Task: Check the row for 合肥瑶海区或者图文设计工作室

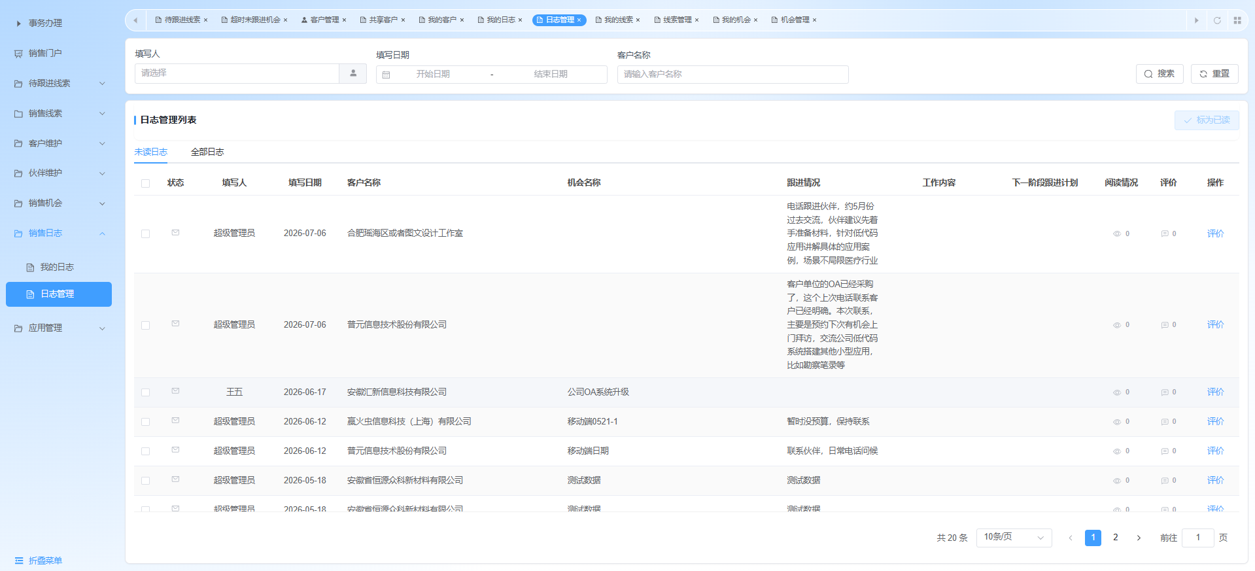Action: pos(145,234)
